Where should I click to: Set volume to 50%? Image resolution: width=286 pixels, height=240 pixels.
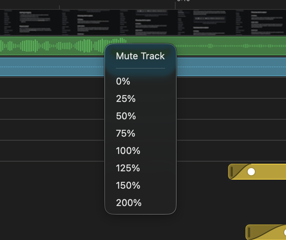[x=140, y=116]
